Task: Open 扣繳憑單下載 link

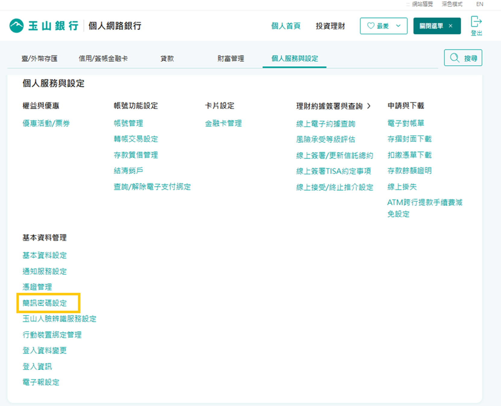Action: 410,155
